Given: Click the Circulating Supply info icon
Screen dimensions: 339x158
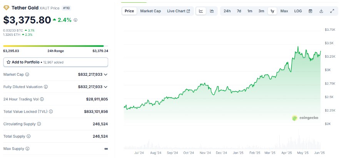Looking at the screenshot, I should click(38, 124).
